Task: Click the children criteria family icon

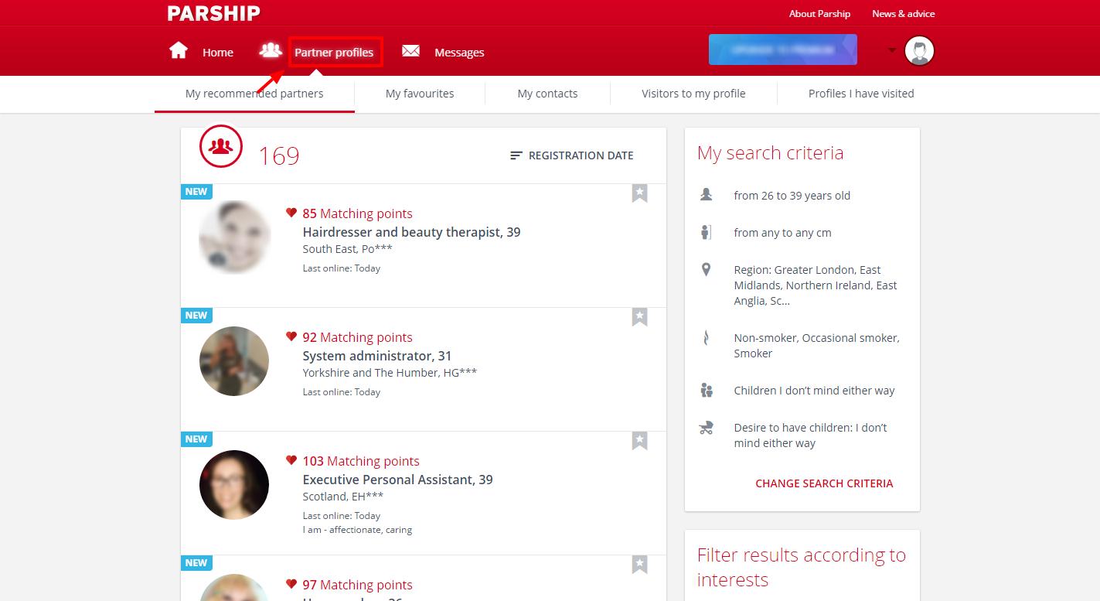Action: [x=706, y=390]
